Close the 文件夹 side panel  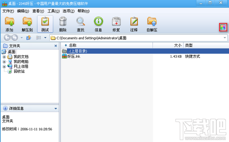[56, 46]
